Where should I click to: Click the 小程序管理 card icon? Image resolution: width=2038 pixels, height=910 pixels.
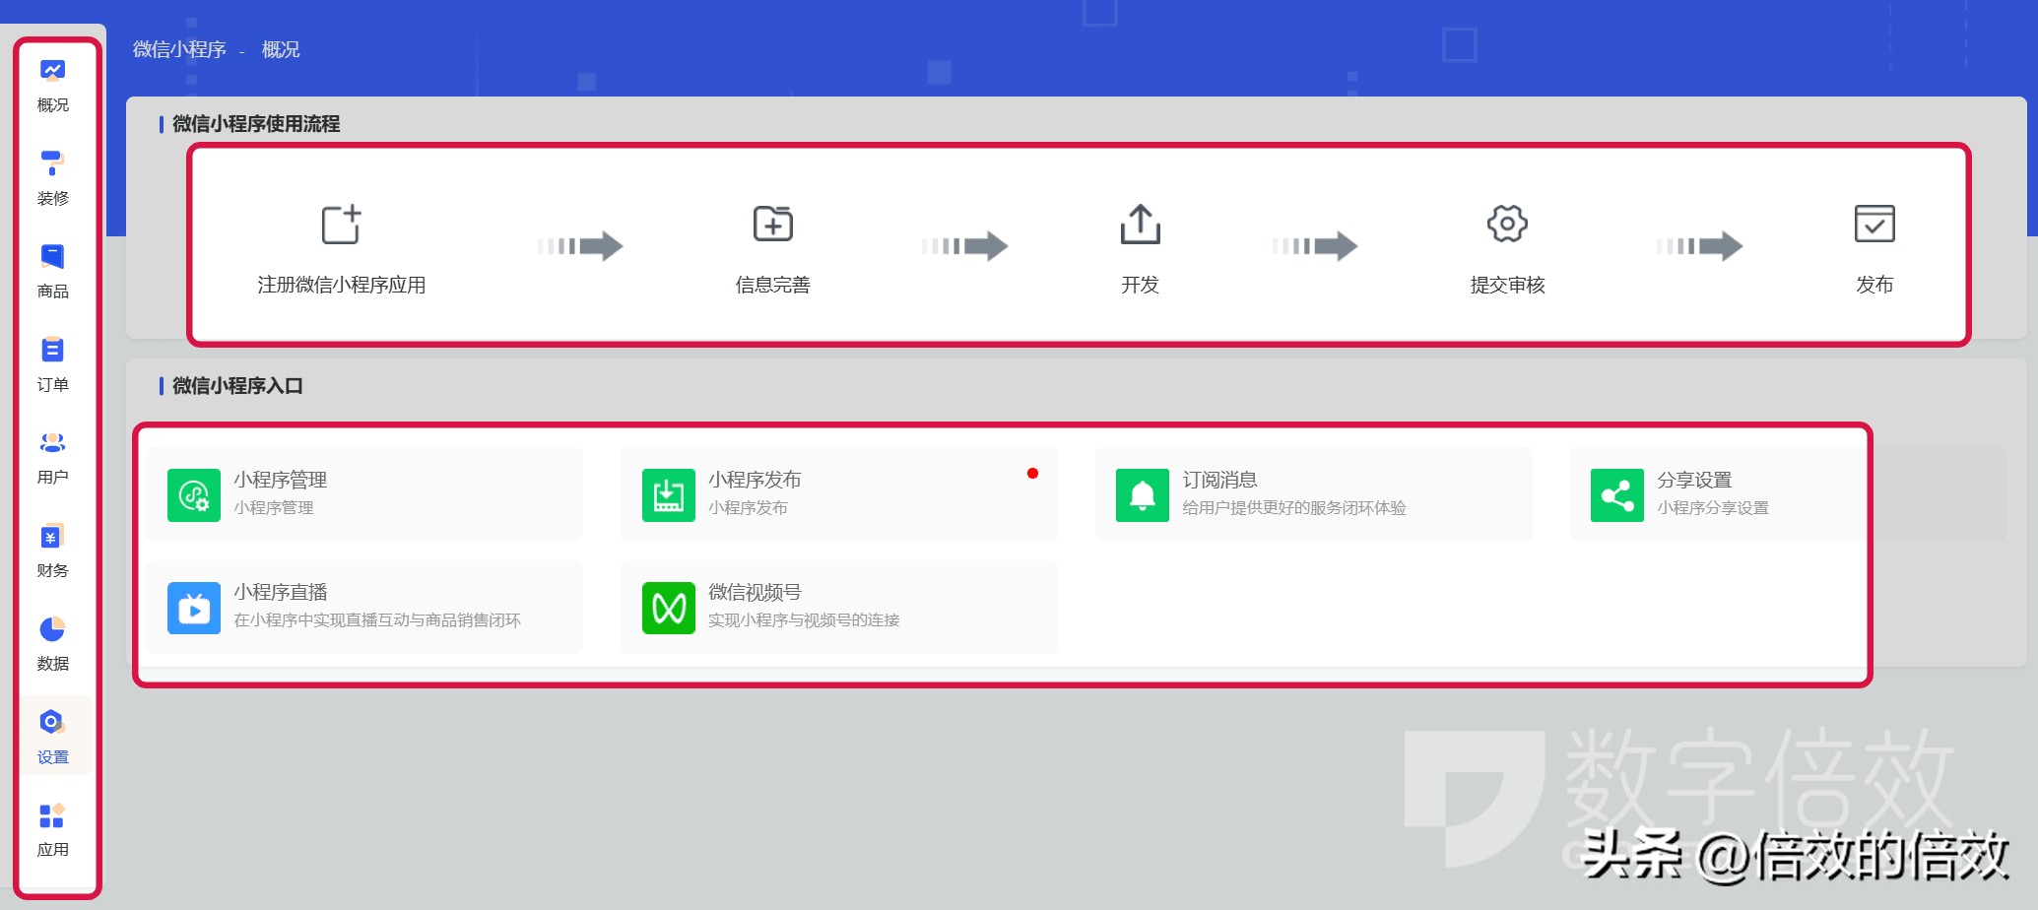pyautogui.click(x=193, y=493)
